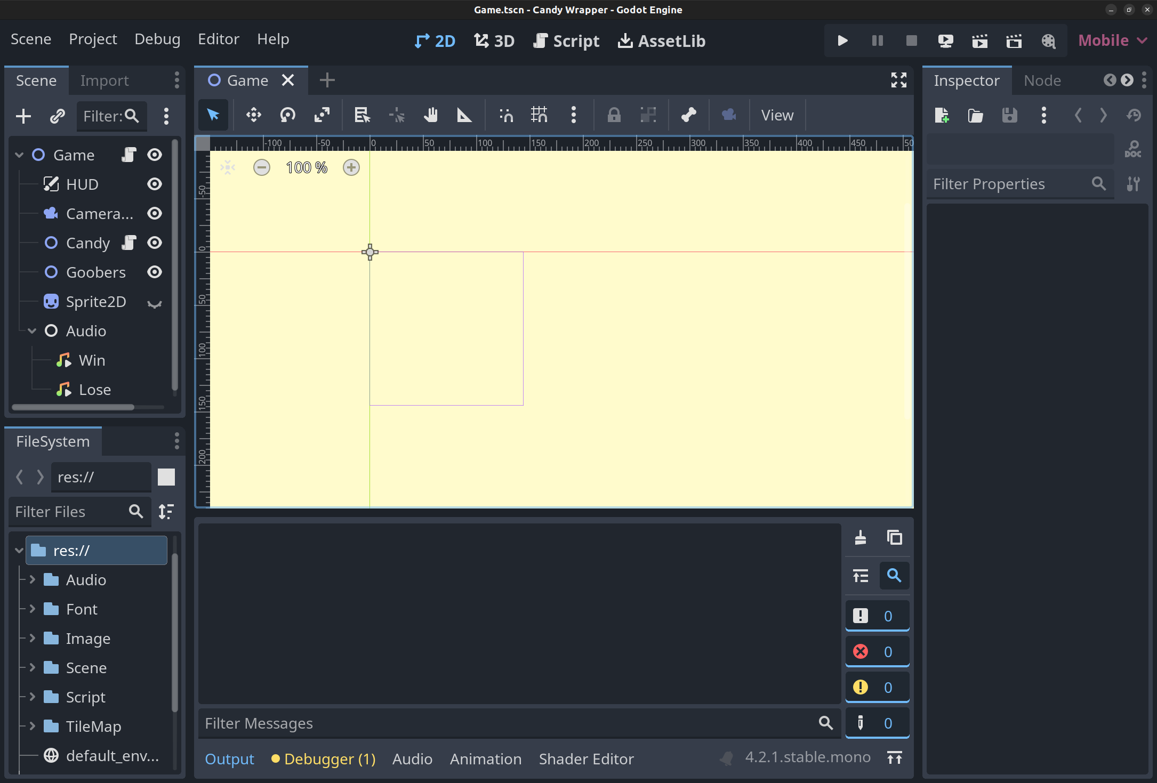Toggle visibility of HUD node
This screenshot has height=783, width=1157.
[155, 183]
